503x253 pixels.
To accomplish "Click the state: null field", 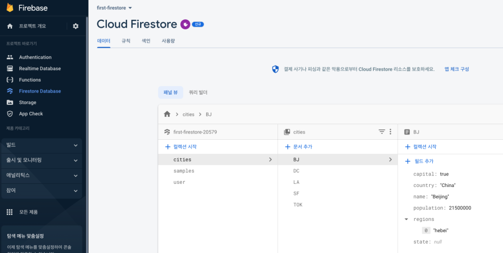I will 427,242.
